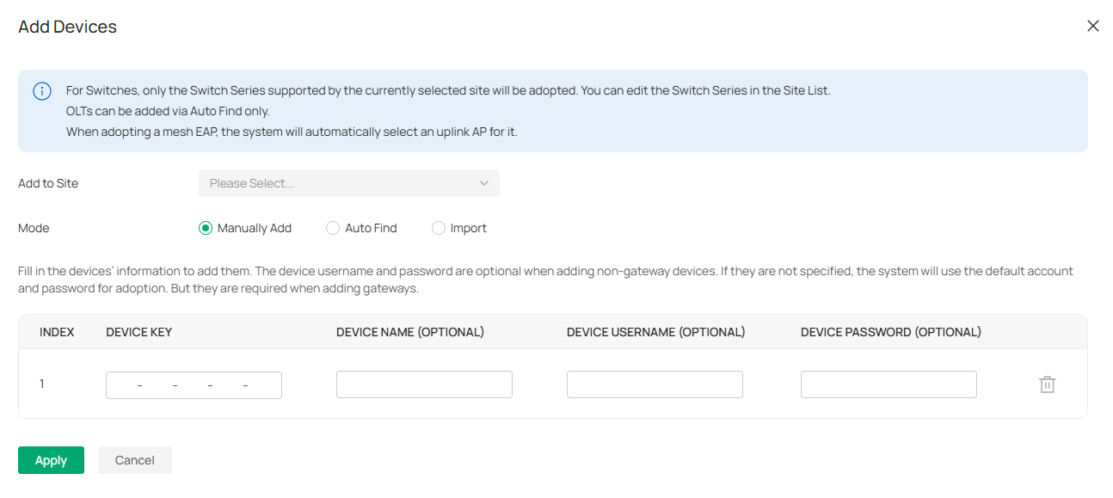Close the Add Devices dialog

pyautogui.click(x=1092, y=26)
